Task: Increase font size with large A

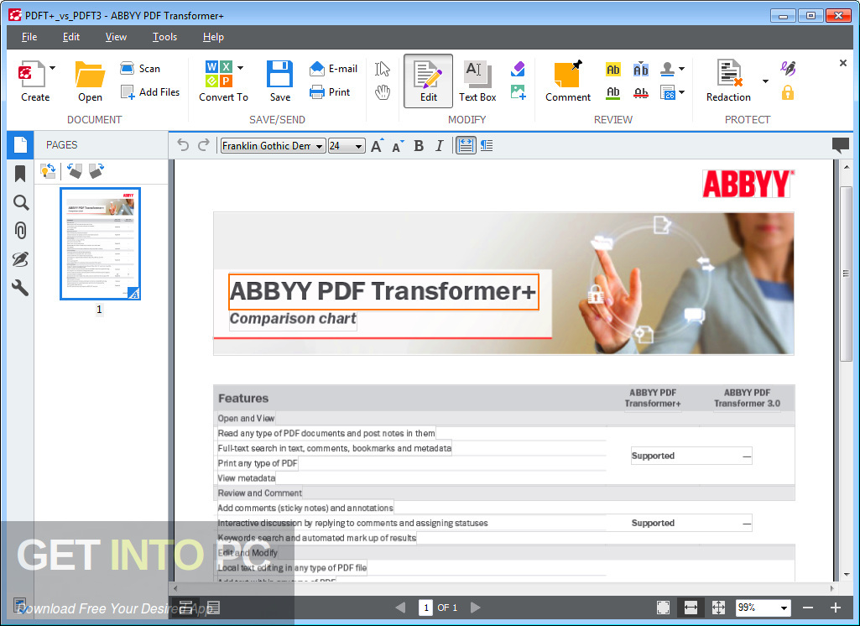Action: [x=377, y=145]
